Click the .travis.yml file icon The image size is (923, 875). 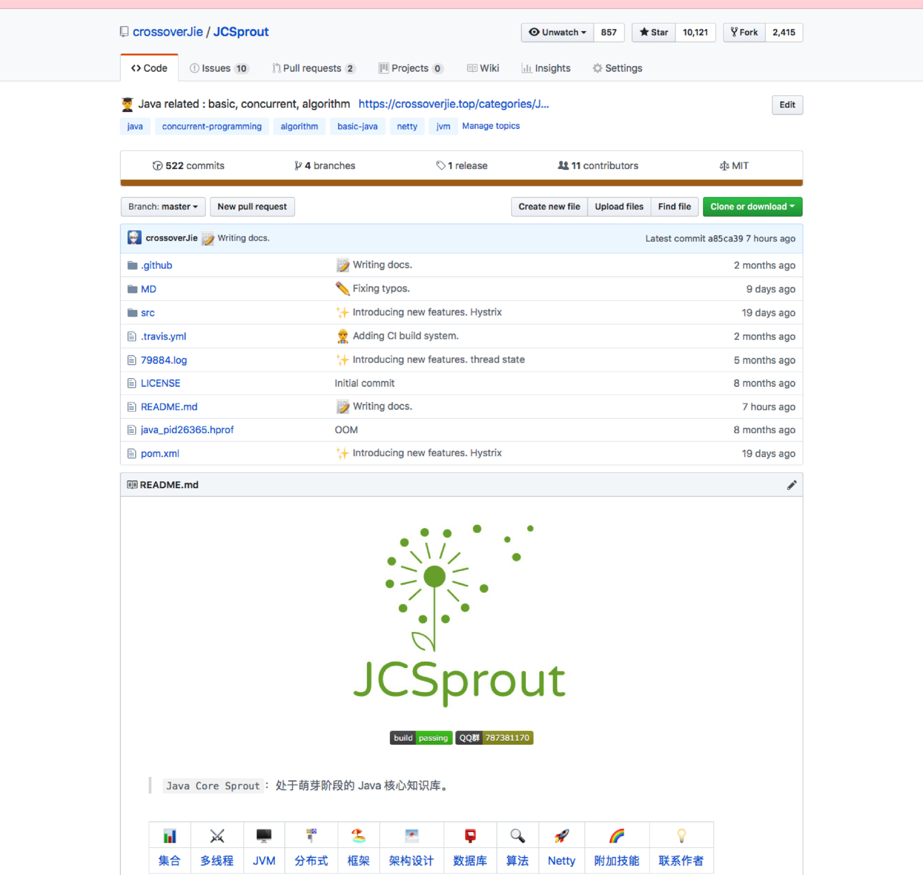(132, 336)
